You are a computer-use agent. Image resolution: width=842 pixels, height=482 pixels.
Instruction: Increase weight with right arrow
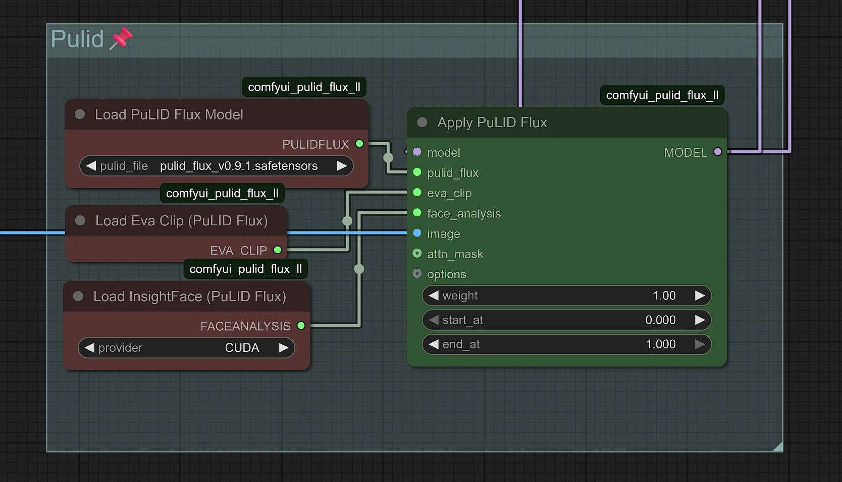click(x=700, y=295)
